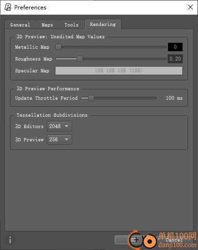The width and height of the screenshot is (198, 250).
Task: Open the General tab
Action: pos(20,25)
